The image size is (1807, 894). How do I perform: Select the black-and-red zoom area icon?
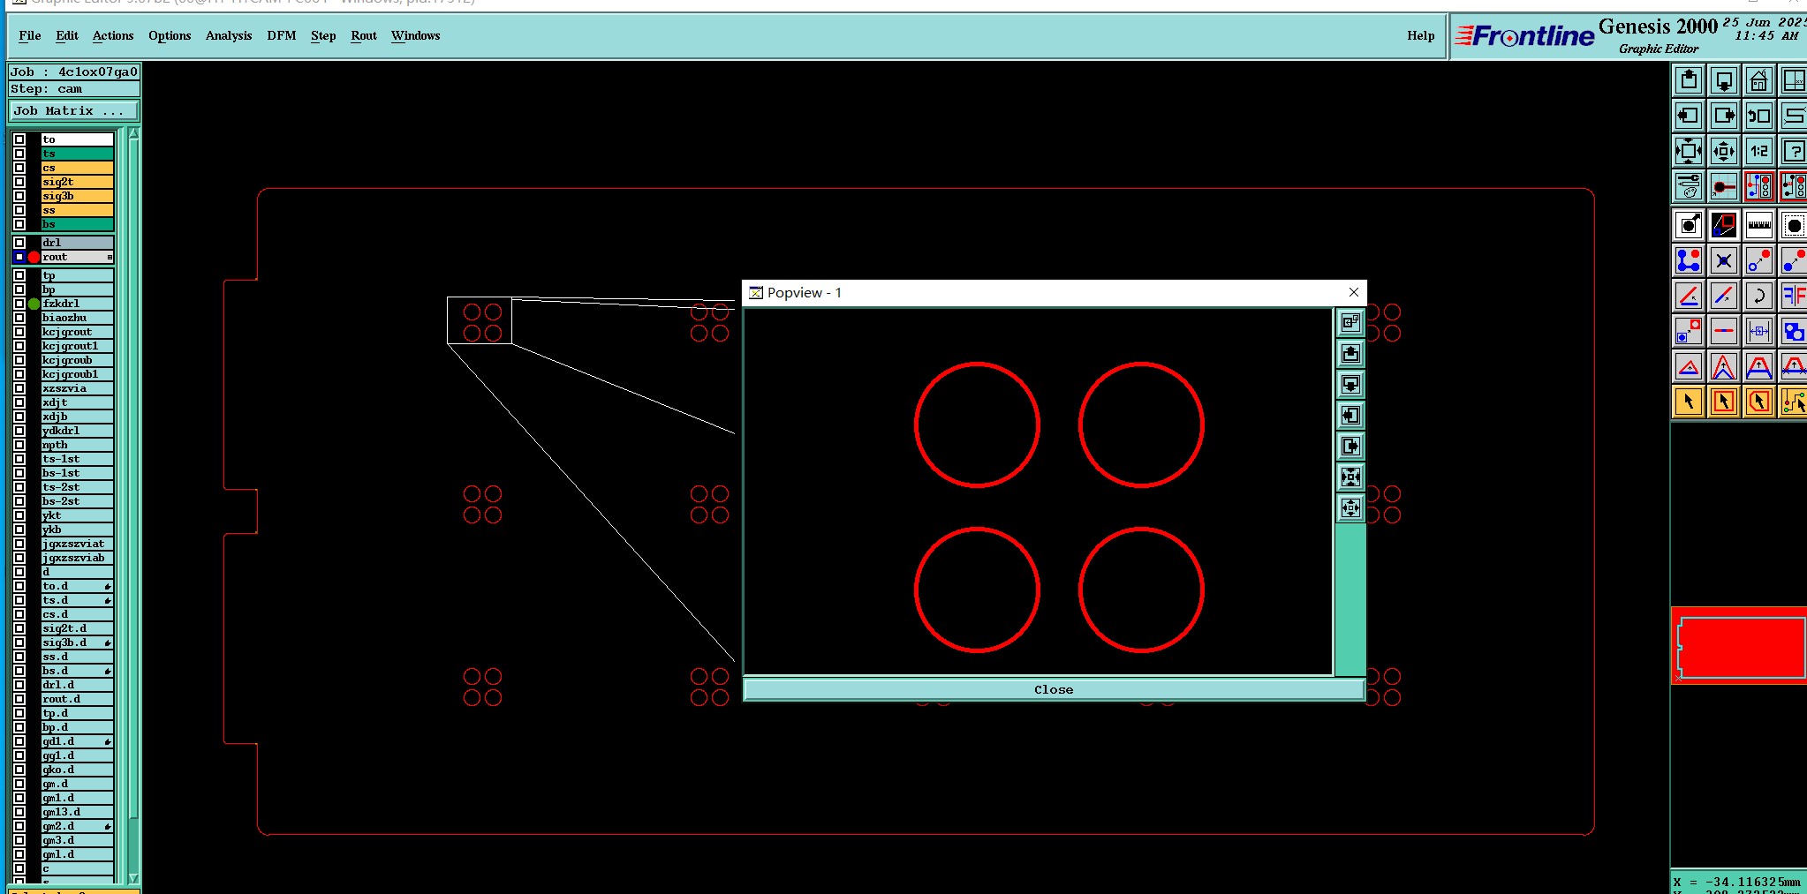pyautogui.click(x=1724, y=225)
